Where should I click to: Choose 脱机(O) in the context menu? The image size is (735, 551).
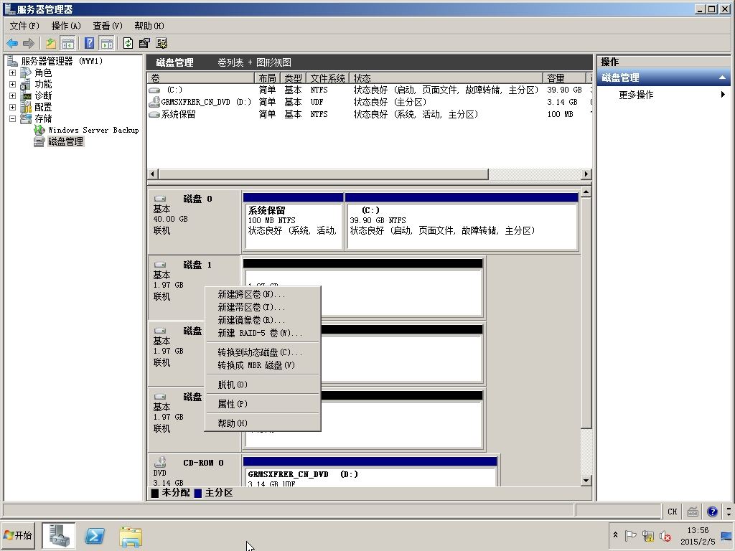(263, 385)
